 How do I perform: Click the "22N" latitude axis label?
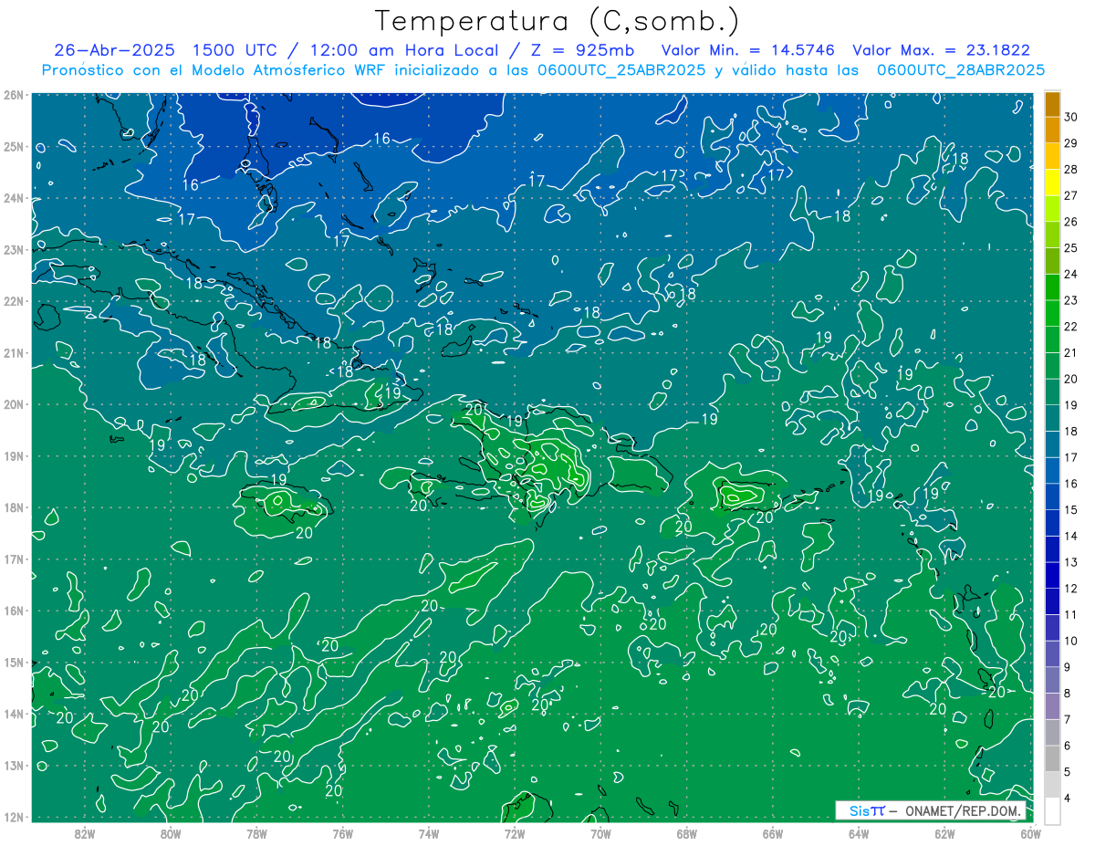(13, 301)
